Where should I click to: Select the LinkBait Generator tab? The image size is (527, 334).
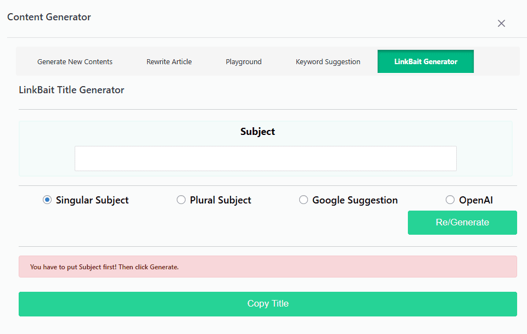point(425,61)
